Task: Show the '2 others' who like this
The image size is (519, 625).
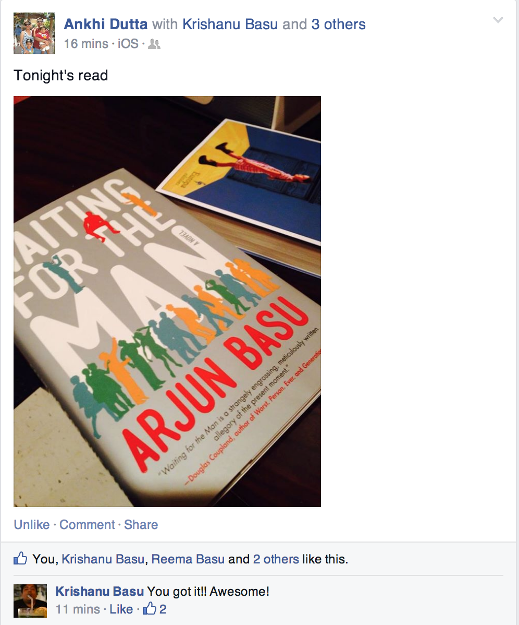Action: (x=276, y=559)
